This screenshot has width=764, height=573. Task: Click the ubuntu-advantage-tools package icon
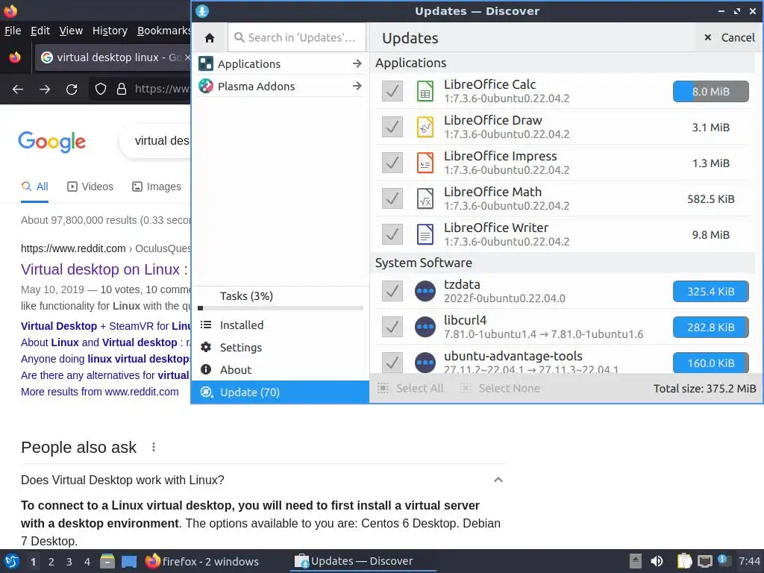[425, 363]
